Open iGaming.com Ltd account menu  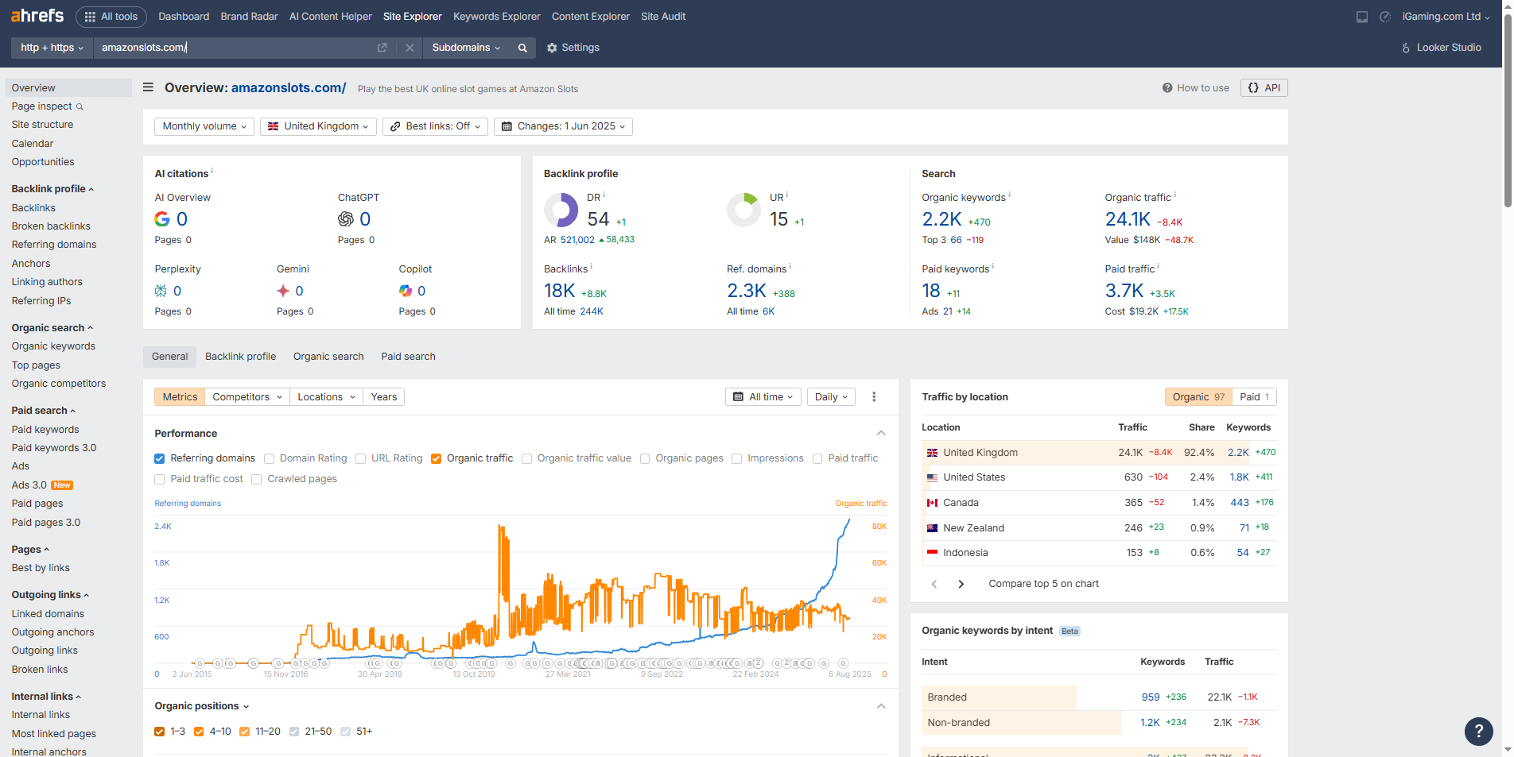(x=1446, y=17)
